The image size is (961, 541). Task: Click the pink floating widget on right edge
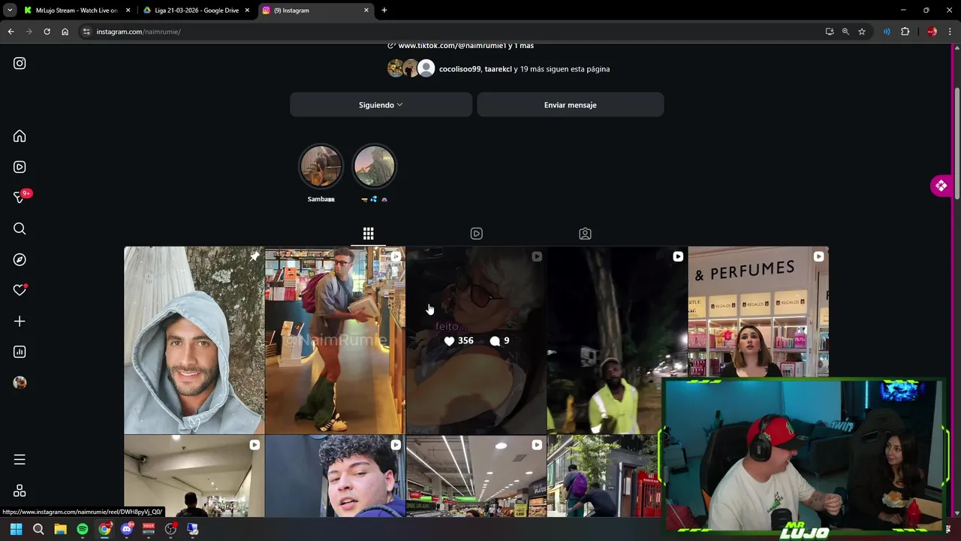941,186
